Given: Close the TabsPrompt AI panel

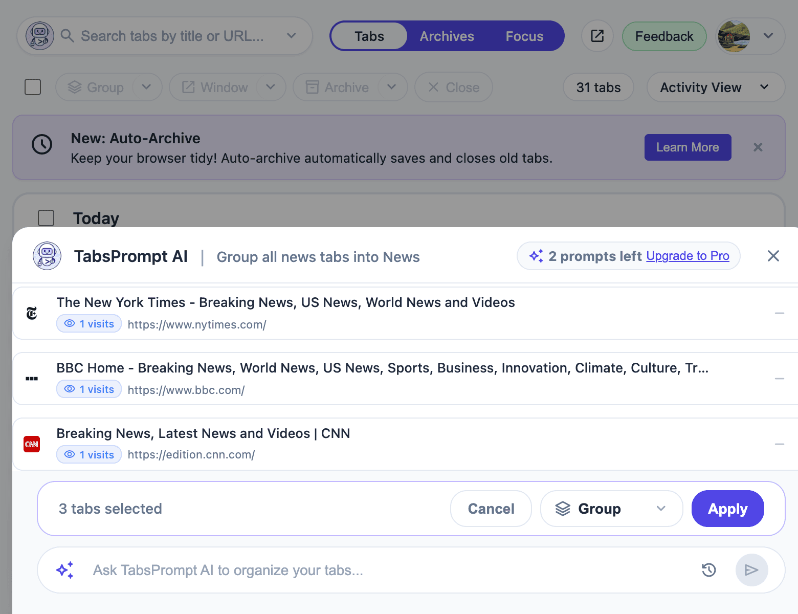Looking at the screenshot, I should (773, 256).
